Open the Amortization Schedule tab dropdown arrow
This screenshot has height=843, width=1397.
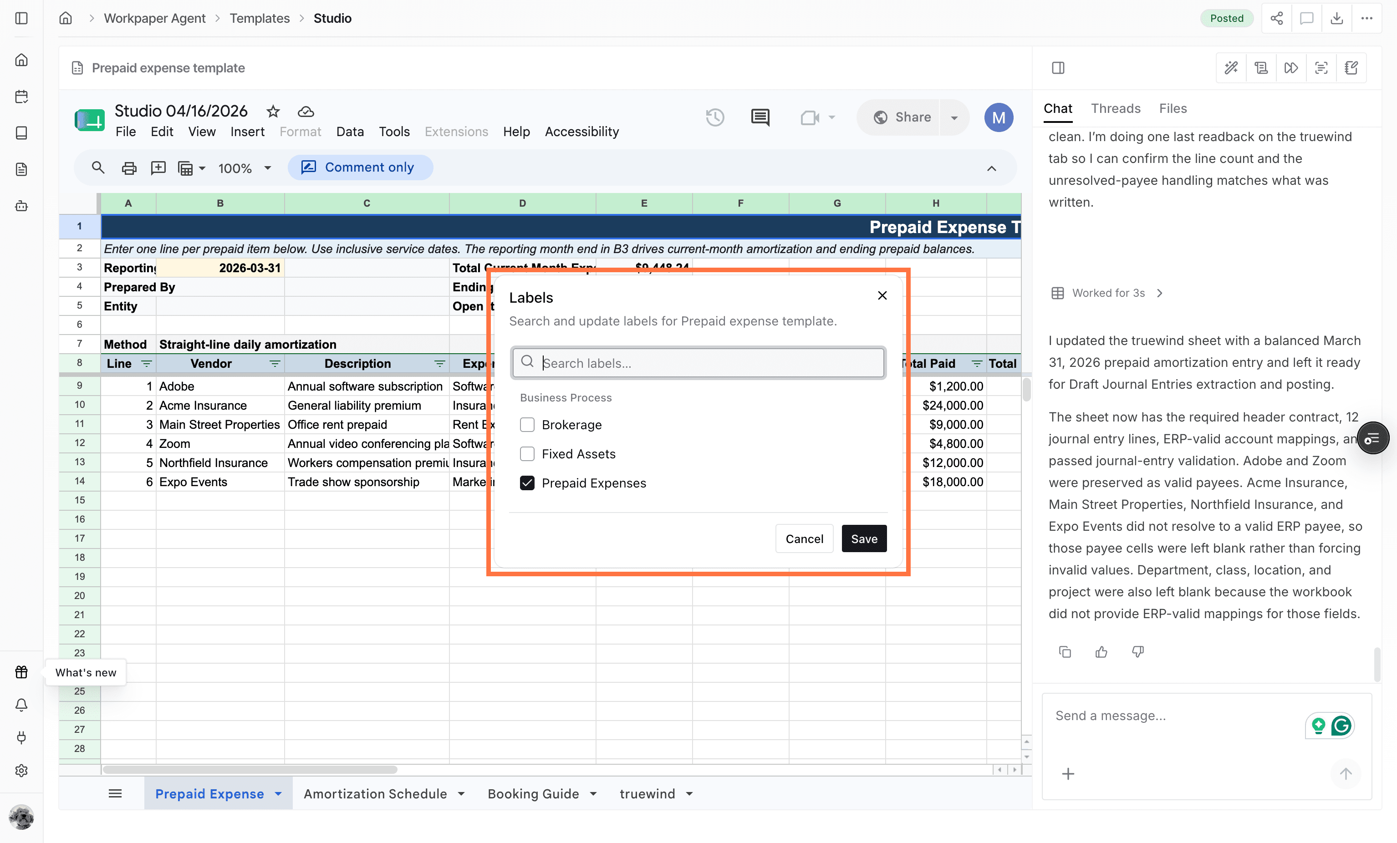pyautogui.click(x=461, y=794)
